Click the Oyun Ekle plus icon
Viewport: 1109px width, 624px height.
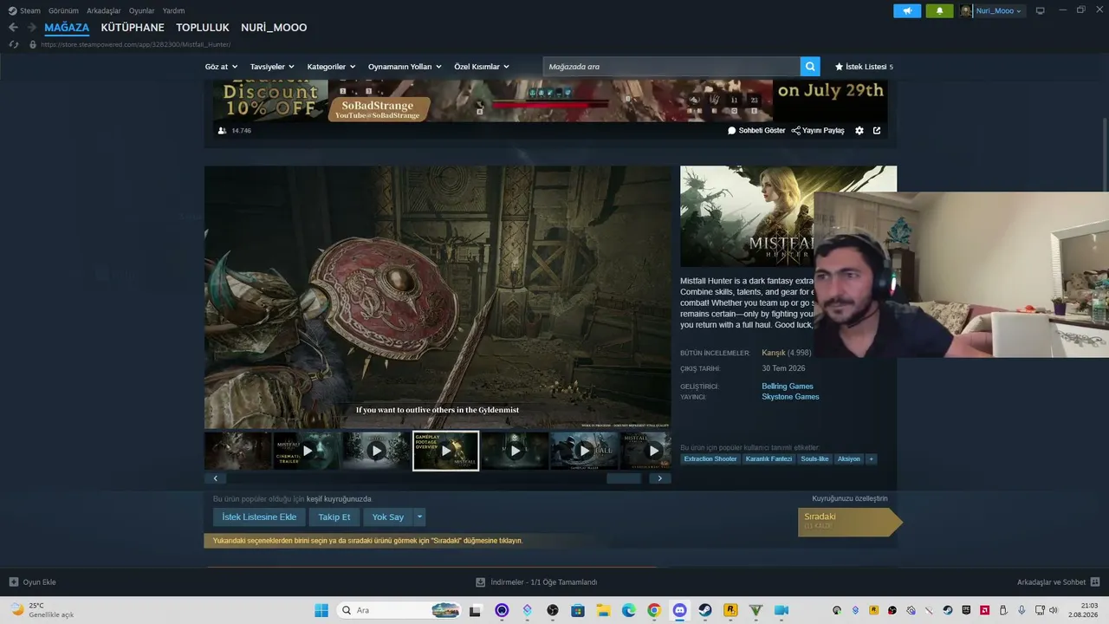point(13,582)
